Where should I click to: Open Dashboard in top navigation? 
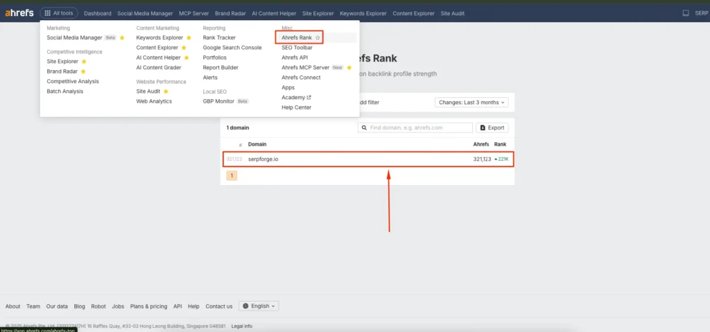97,13
